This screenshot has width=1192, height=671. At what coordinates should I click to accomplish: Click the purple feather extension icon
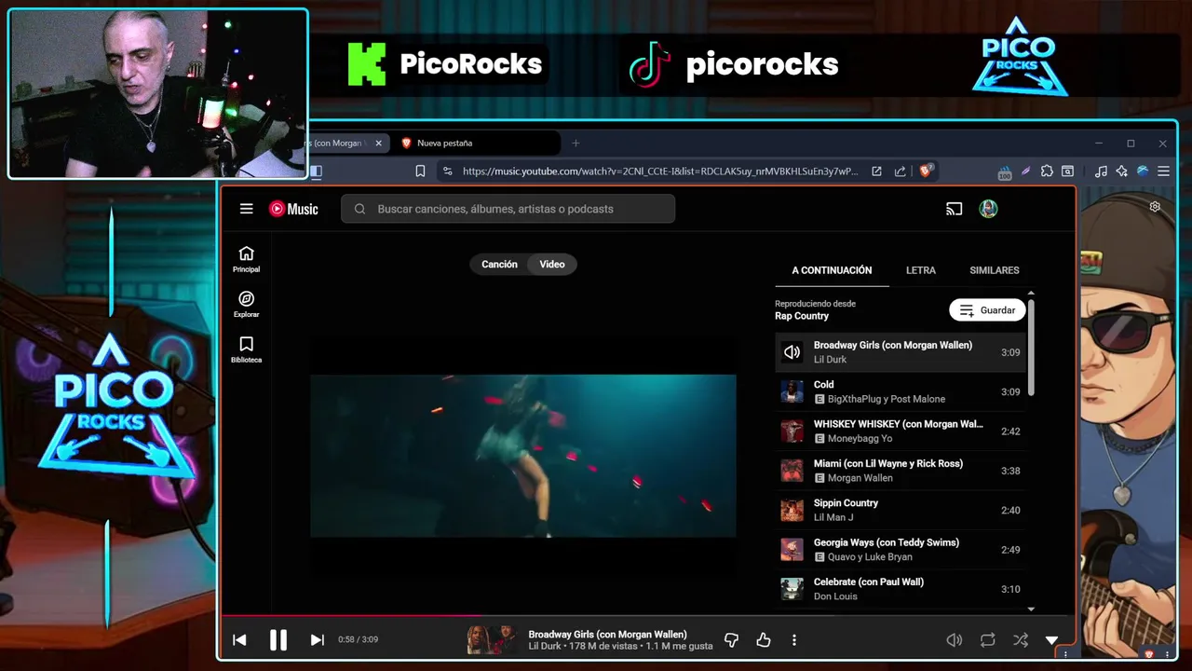(x=1025, y=171)
